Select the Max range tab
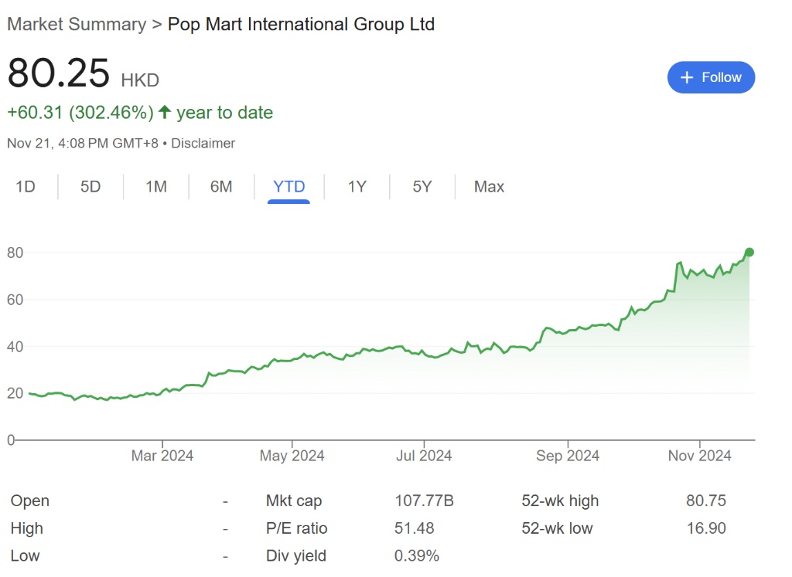Viewport: 792px width, 577px height. pyautogui.click(x=489, y=186)
